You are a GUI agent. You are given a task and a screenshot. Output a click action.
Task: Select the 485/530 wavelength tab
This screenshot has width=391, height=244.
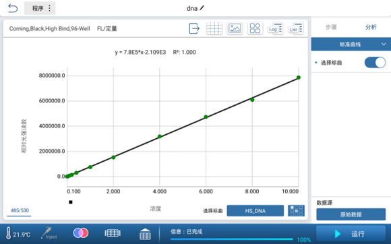click(x=20, y=210)
